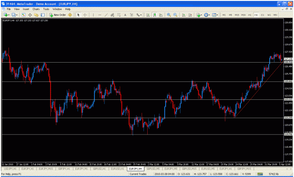
Task: Select the red ascending trendline on chart
Action: tap(259, 89)
